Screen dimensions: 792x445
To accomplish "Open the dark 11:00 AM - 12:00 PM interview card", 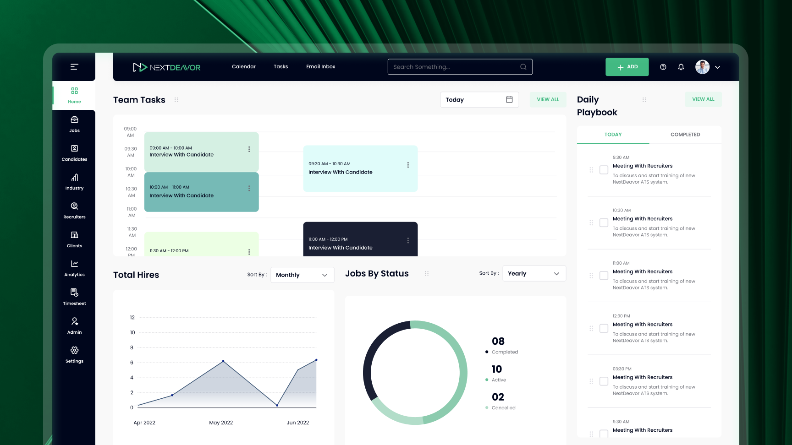I will point(360,239).
